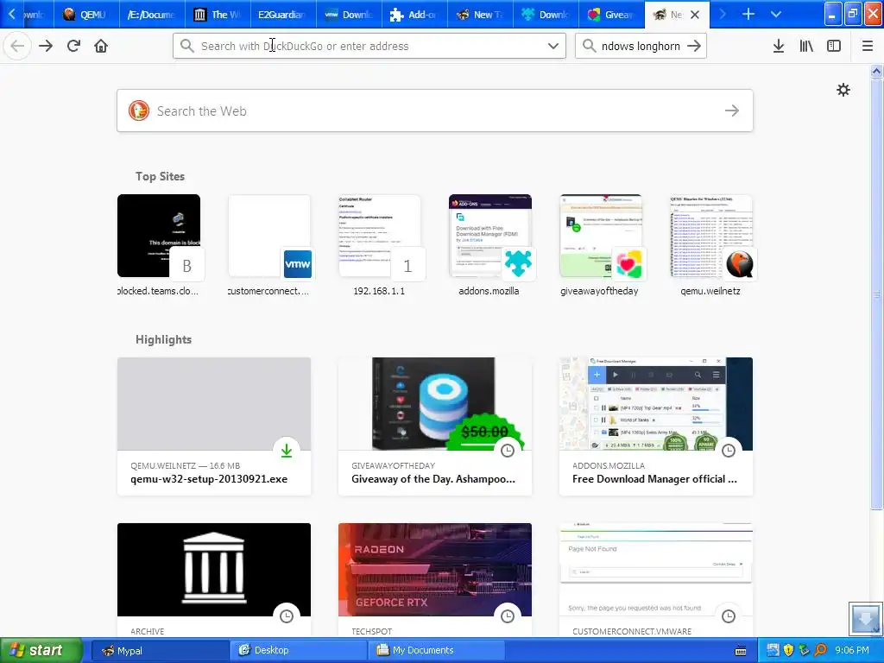This screenshot has width=884, height=663.
Task: Switch to The Wi archive tab
Action: coord(218,15)
